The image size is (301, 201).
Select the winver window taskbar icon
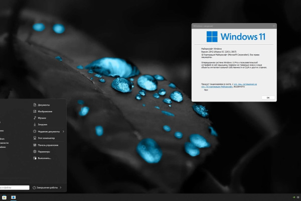(x=13, y=197)
